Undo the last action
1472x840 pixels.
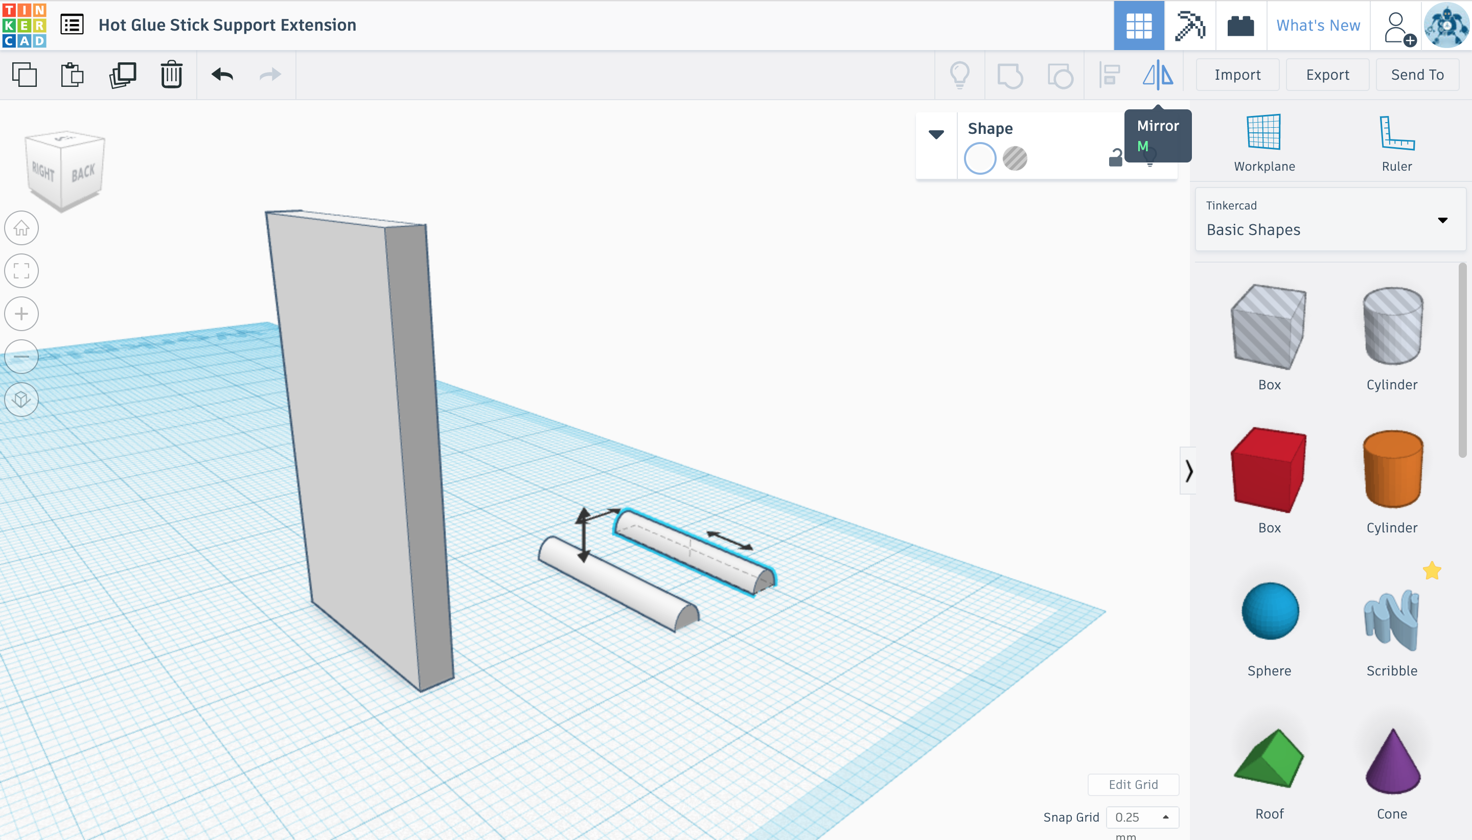click(222, 75)
